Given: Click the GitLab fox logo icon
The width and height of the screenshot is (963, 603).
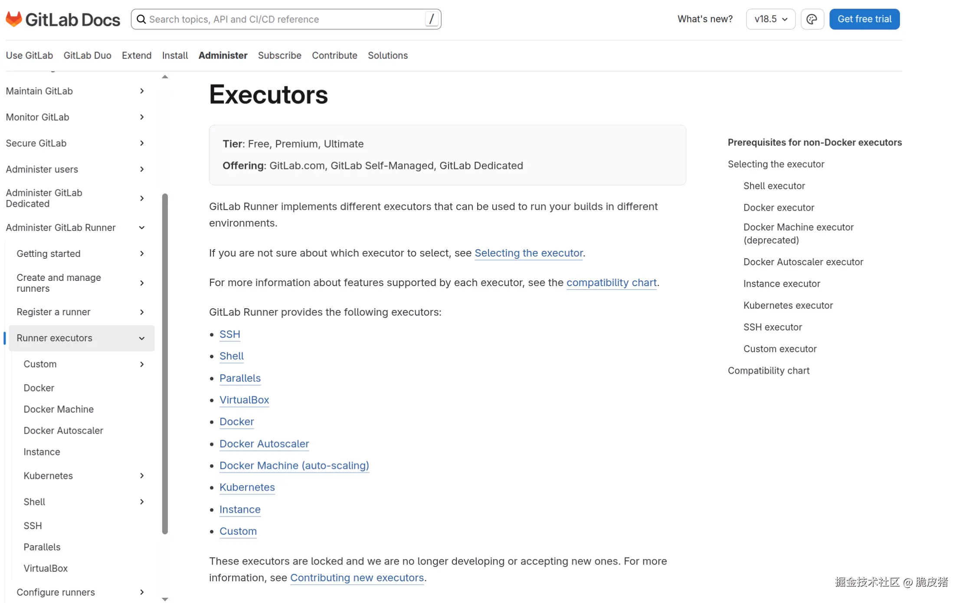Looking at the screenshot, I should coord(14,19).
